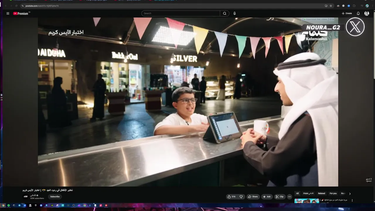Open the first recommended video thumbnail

coord(307,201)
